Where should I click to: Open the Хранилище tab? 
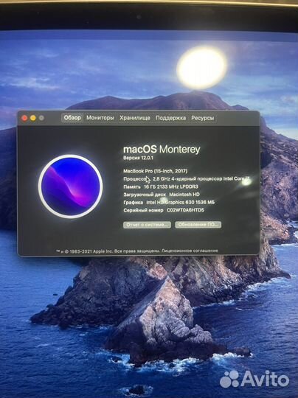[135, 118]
